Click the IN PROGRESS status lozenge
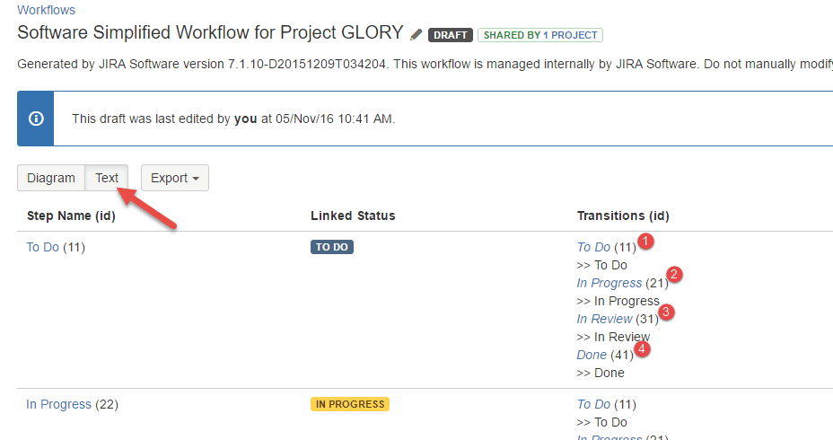The width and height of the screenshot is (833, 440). (x=350, y=404)
